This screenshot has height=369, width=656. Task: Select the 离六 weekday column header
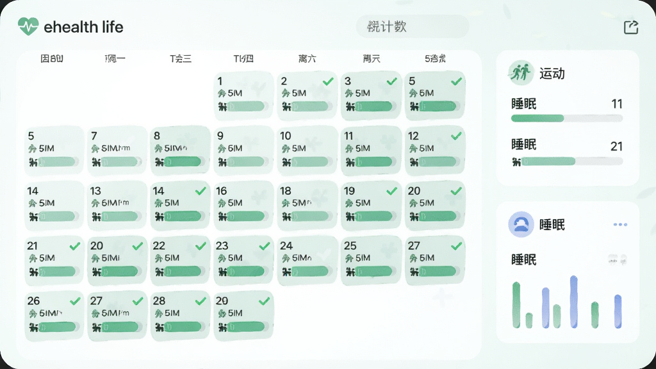[x=307, y=58]
